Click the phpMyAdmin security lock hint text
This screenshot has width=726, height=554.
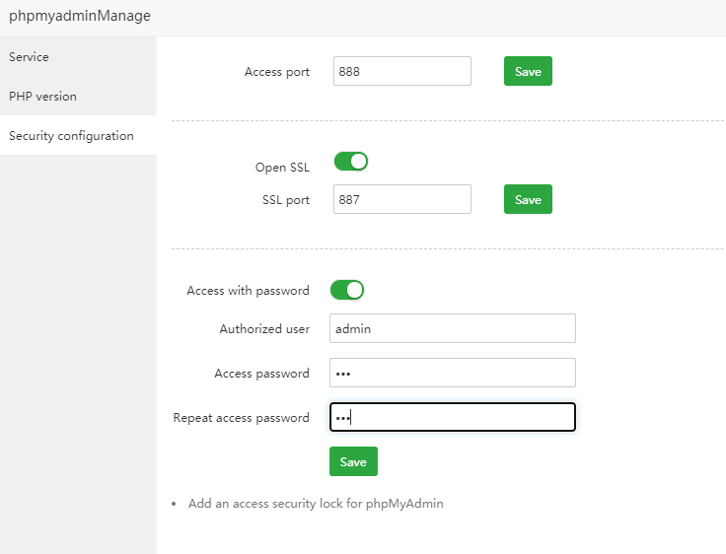[316, 504]
